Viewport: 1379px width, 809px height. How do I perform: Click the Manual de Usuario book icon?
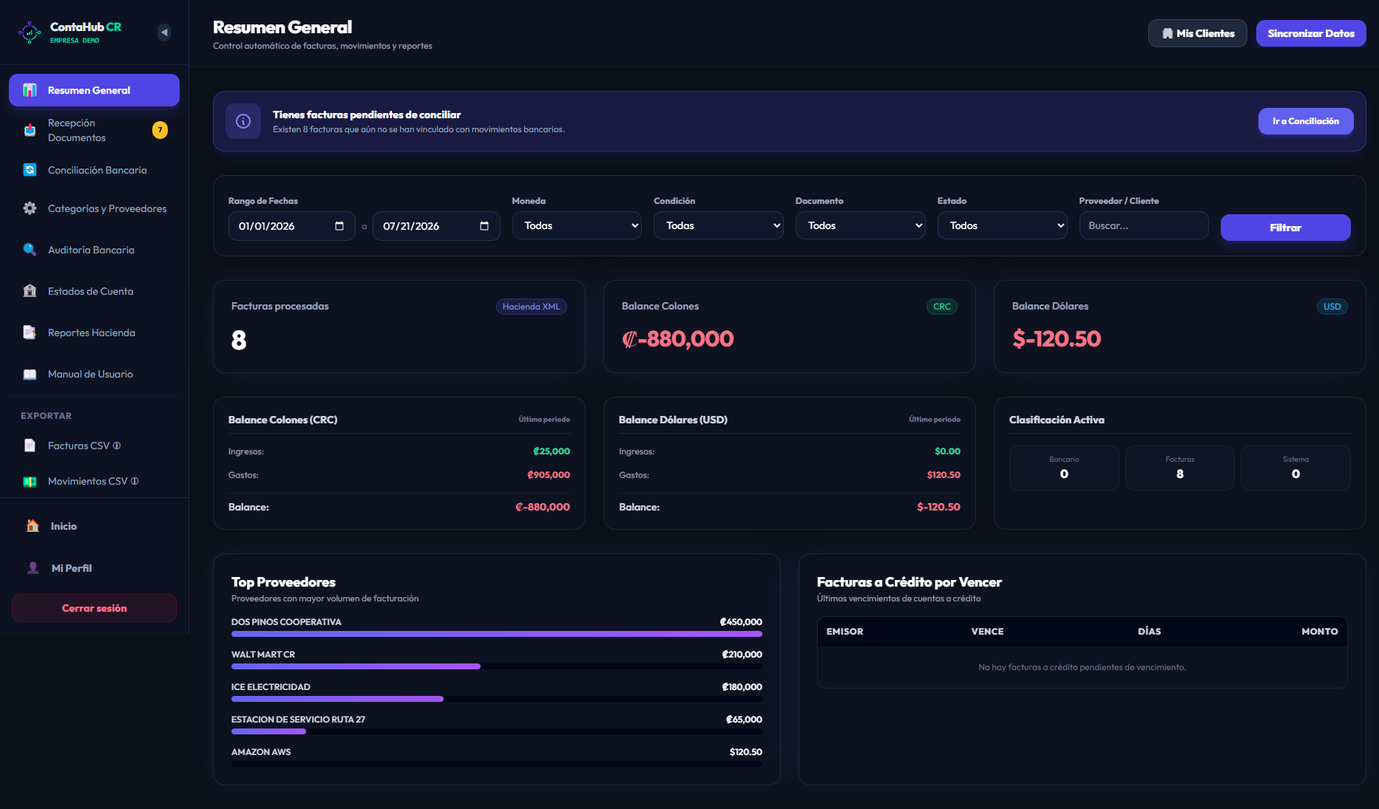tap(30, 374)
